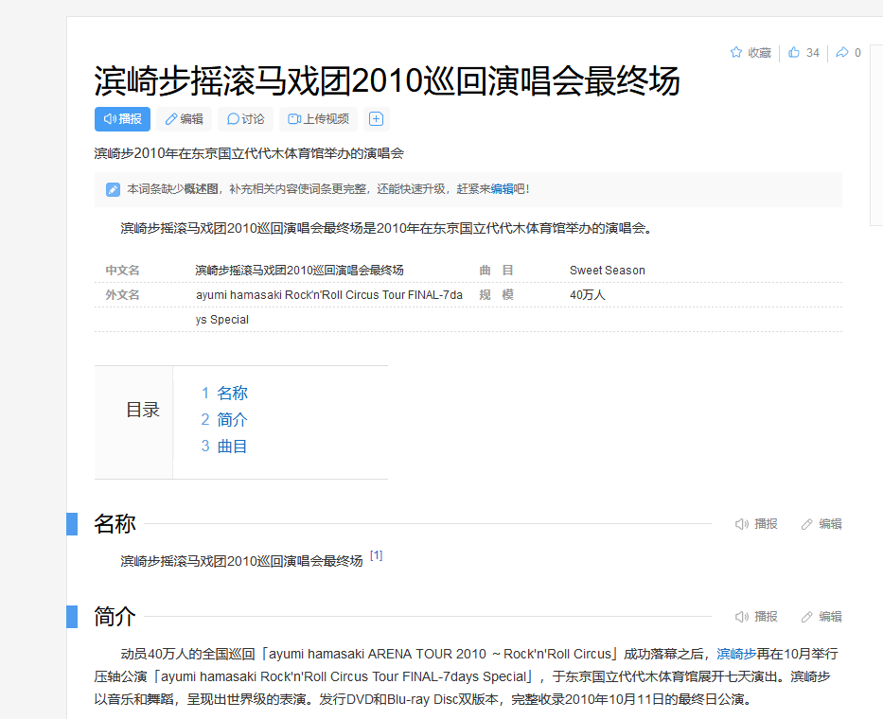Open the 讨论 discussion button

(x=245, y=119)
